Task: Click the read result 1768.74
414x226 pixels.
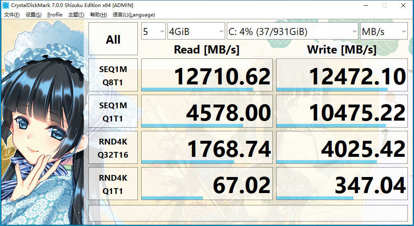Action: pos(207,147)
